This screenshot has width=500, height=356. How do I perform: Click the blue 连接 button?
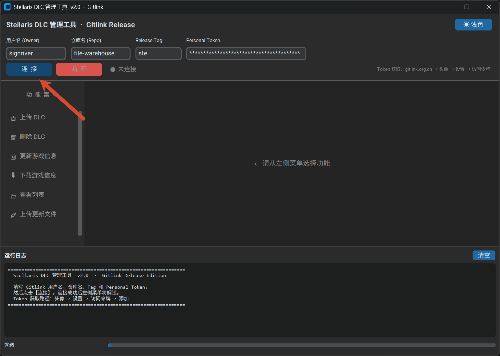(29, 69)
